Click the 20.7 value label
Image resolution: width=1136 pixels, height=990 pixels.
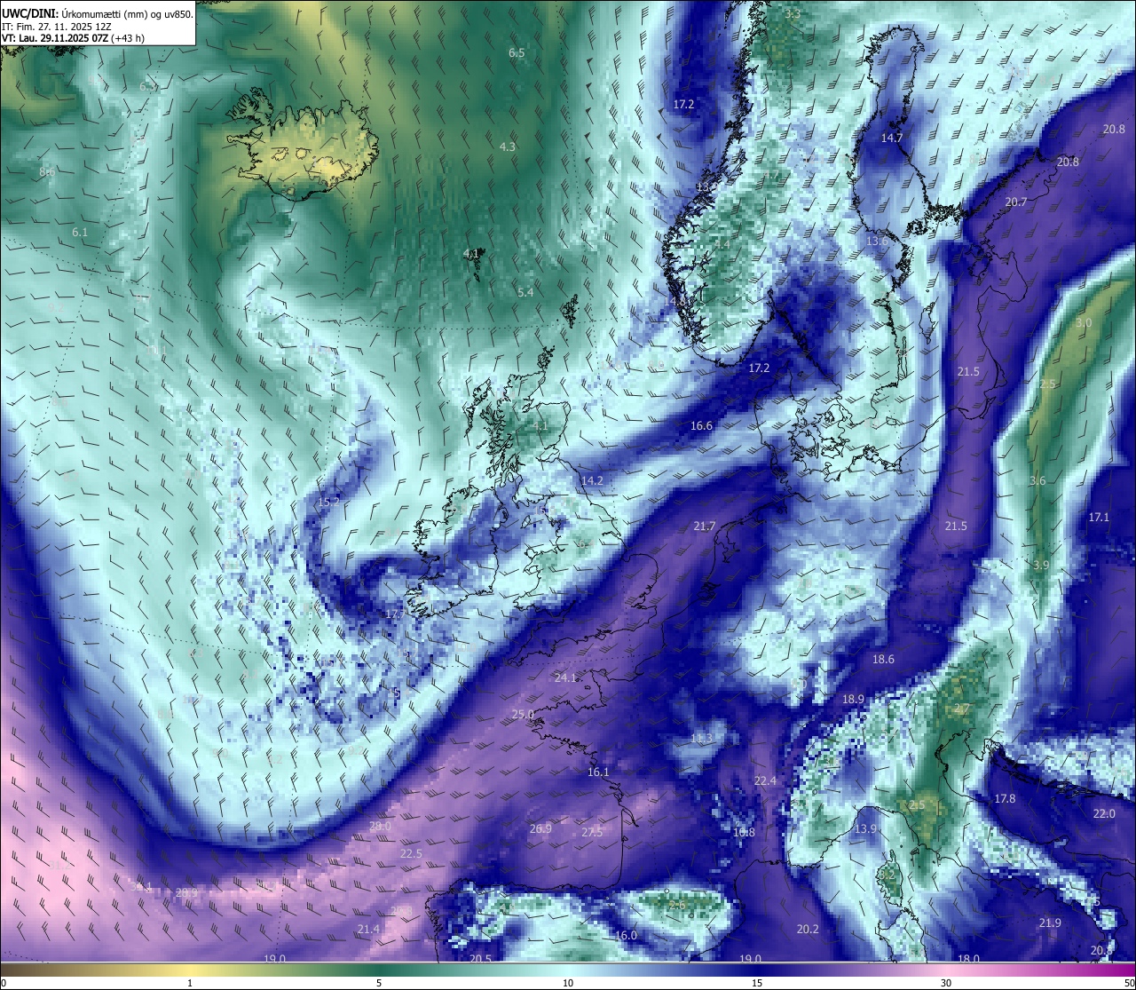(x=1015, y=202)
